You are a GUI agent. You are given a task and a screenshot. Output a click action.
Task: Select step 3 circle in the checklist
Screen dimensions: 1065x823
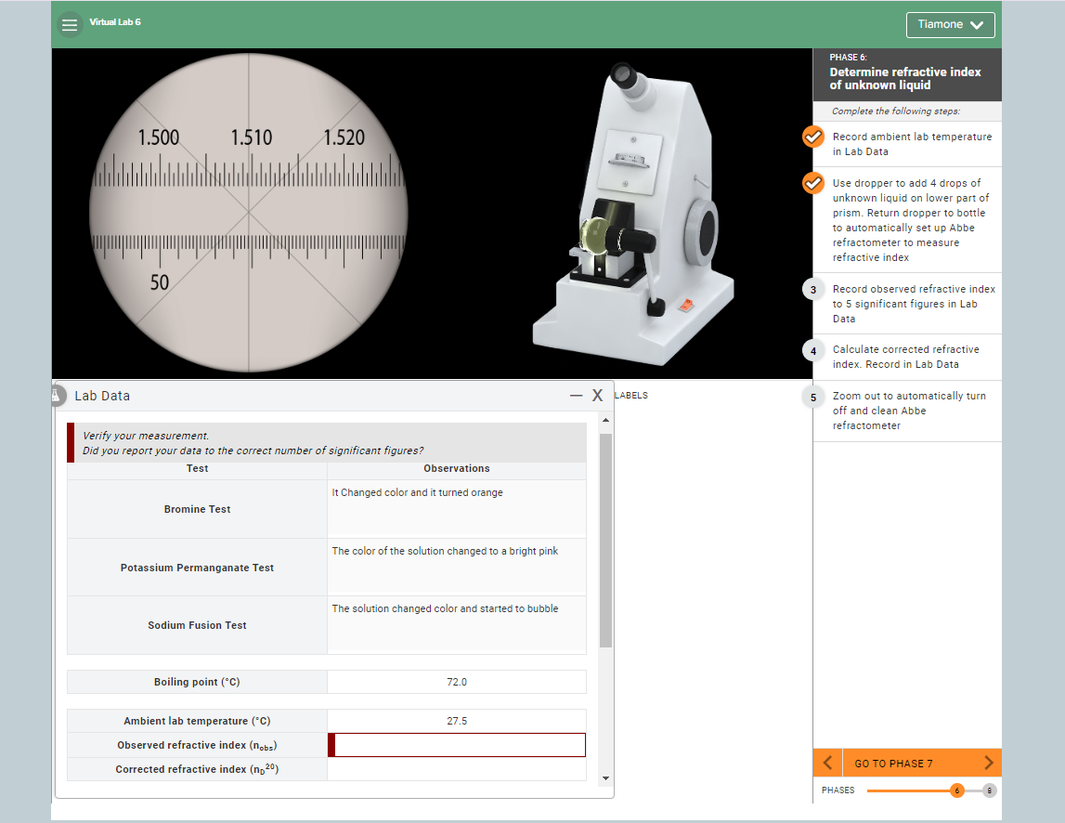(x=812, y=289)
